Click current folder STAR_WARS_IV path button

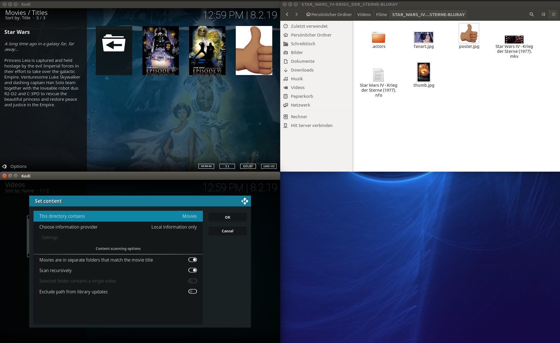(428, 14)
